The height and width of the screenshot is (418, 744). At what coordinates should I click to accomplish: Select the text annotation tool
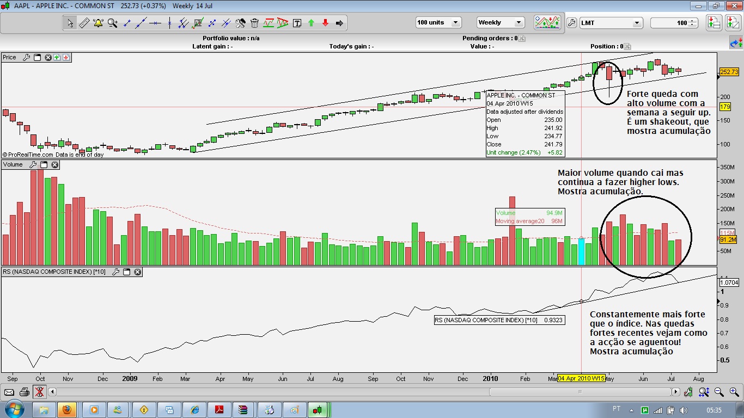click(297, 23)
